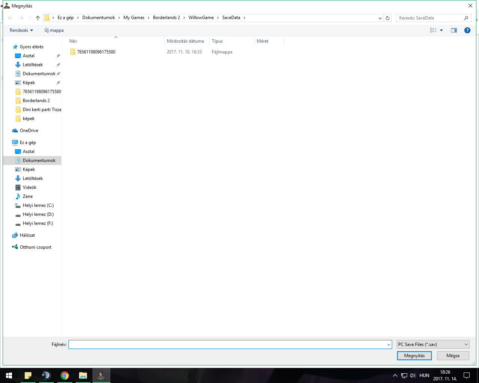The height and width of the screenshot is (383, 479).
Task: Open PC Save Files (*.sav) filter dropdown
Action: pyautogui.click(x=433, y=344)
